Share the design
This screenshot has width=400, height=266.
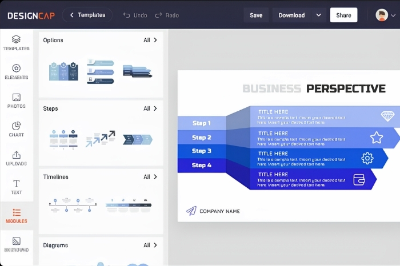343,15
